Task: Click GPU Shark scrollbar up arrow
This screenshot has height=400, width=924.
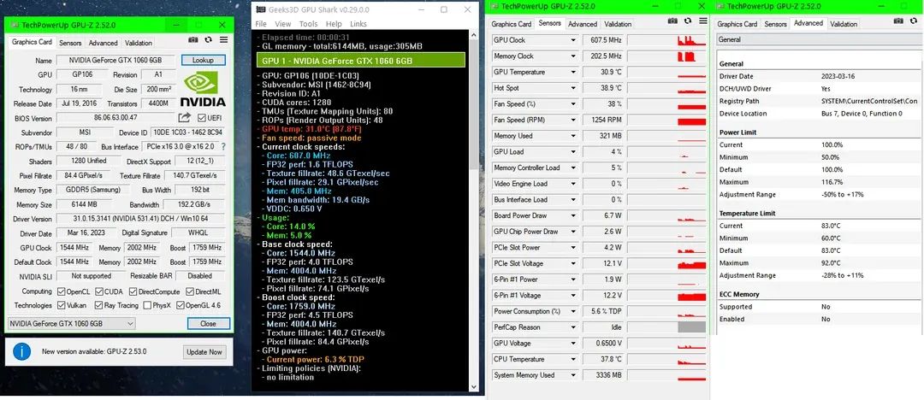Action: [473, 35]
